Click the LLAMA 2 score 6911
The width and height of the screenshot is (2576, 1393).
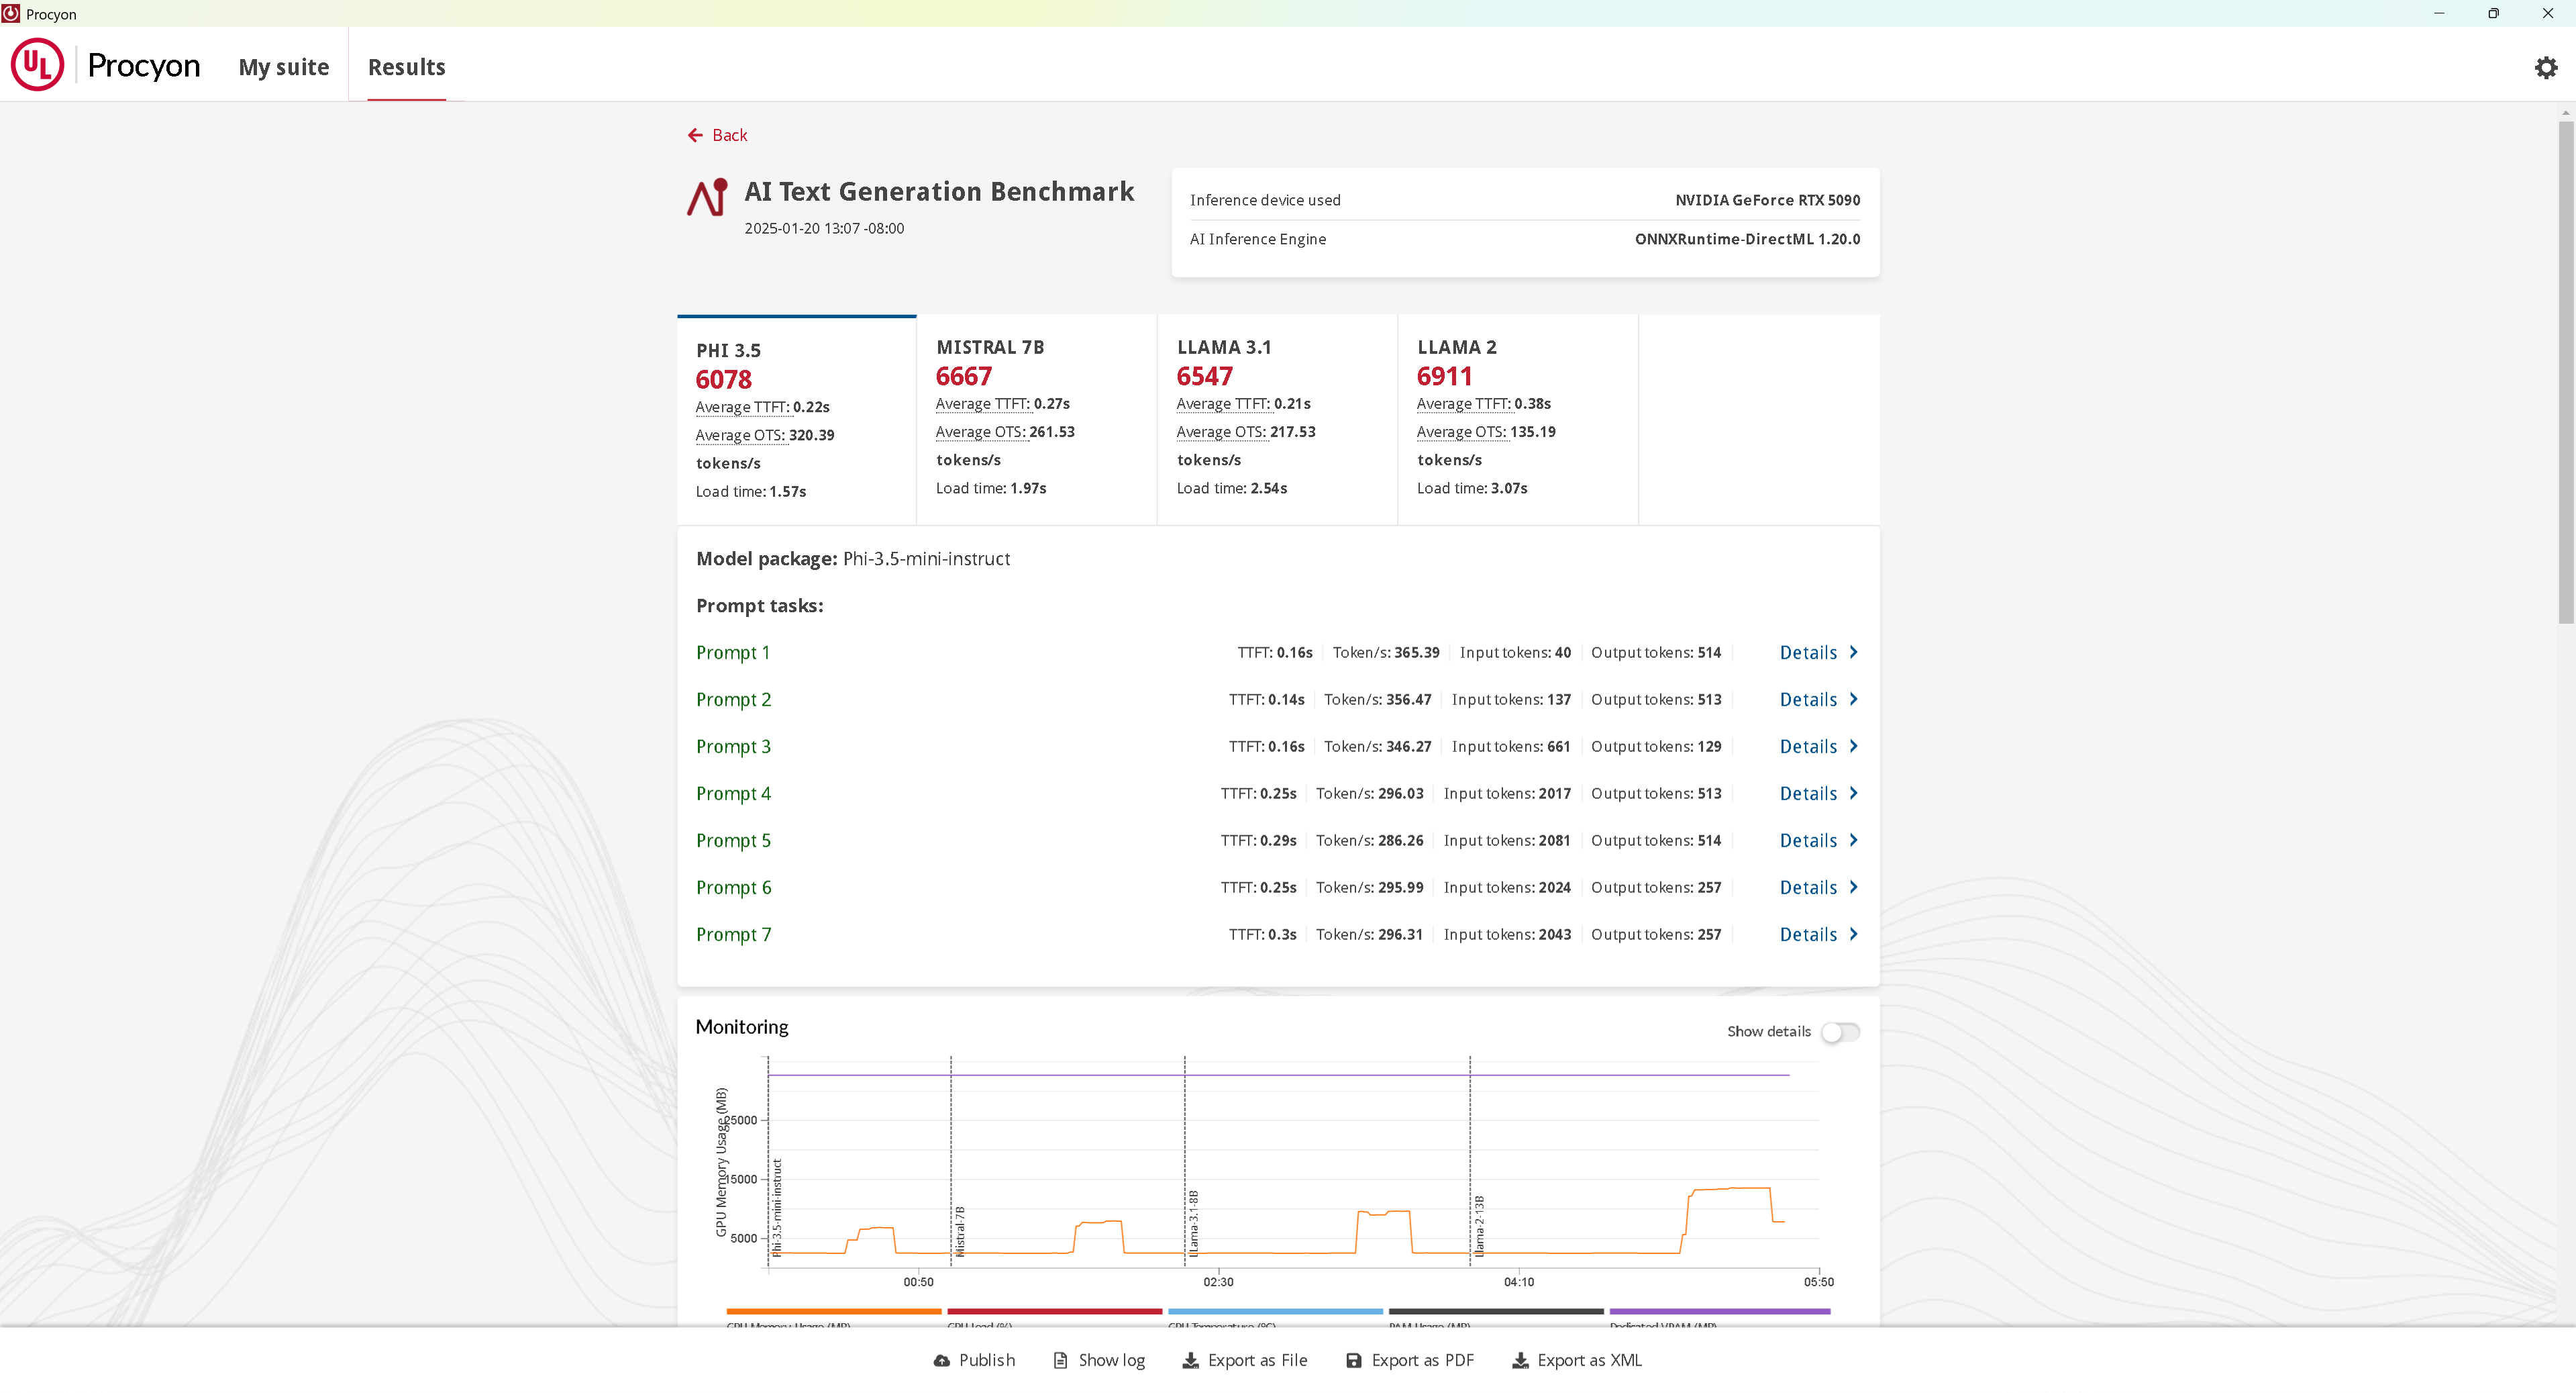coord(1445,377)
